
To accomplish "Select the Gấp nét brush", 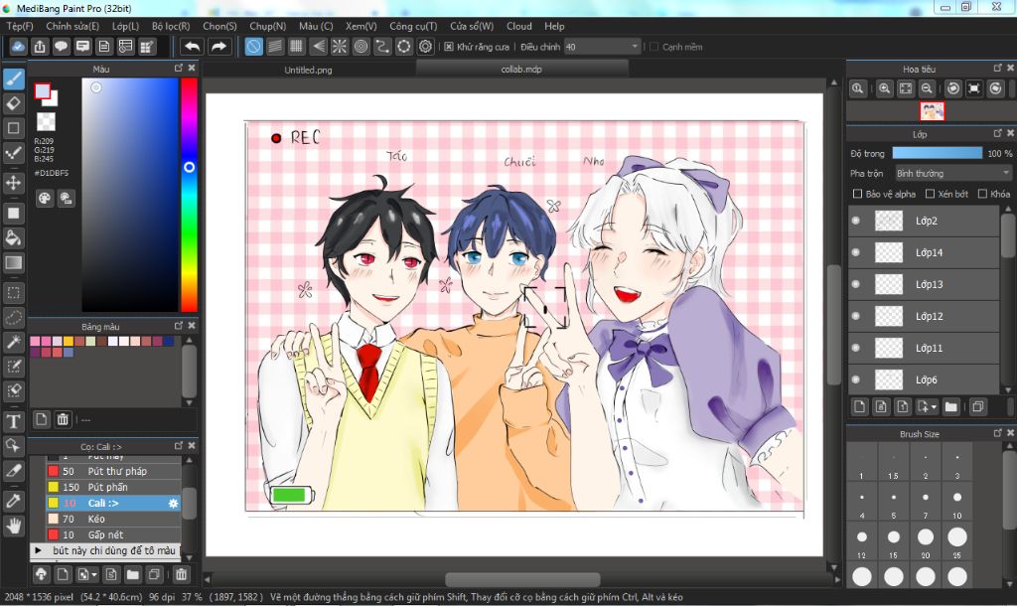I will pos(113,534).
